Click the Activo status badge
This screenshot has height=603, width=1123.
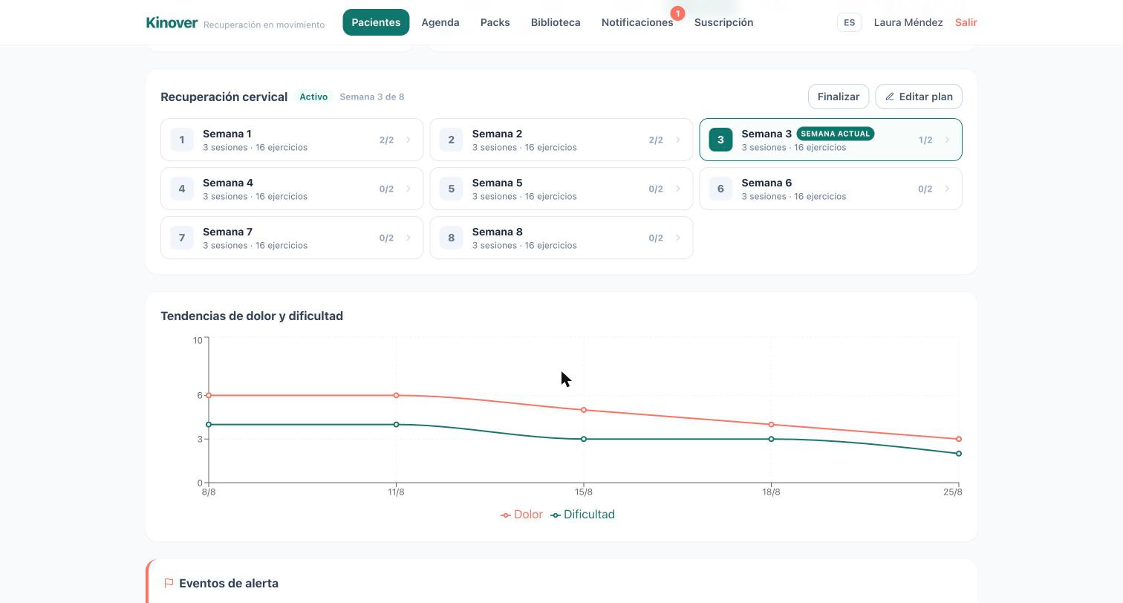coord(313,97)
